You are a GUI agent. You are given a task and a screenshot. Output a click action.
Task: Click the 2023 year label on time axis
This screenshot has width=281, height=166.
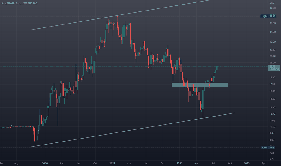(247, 163)
